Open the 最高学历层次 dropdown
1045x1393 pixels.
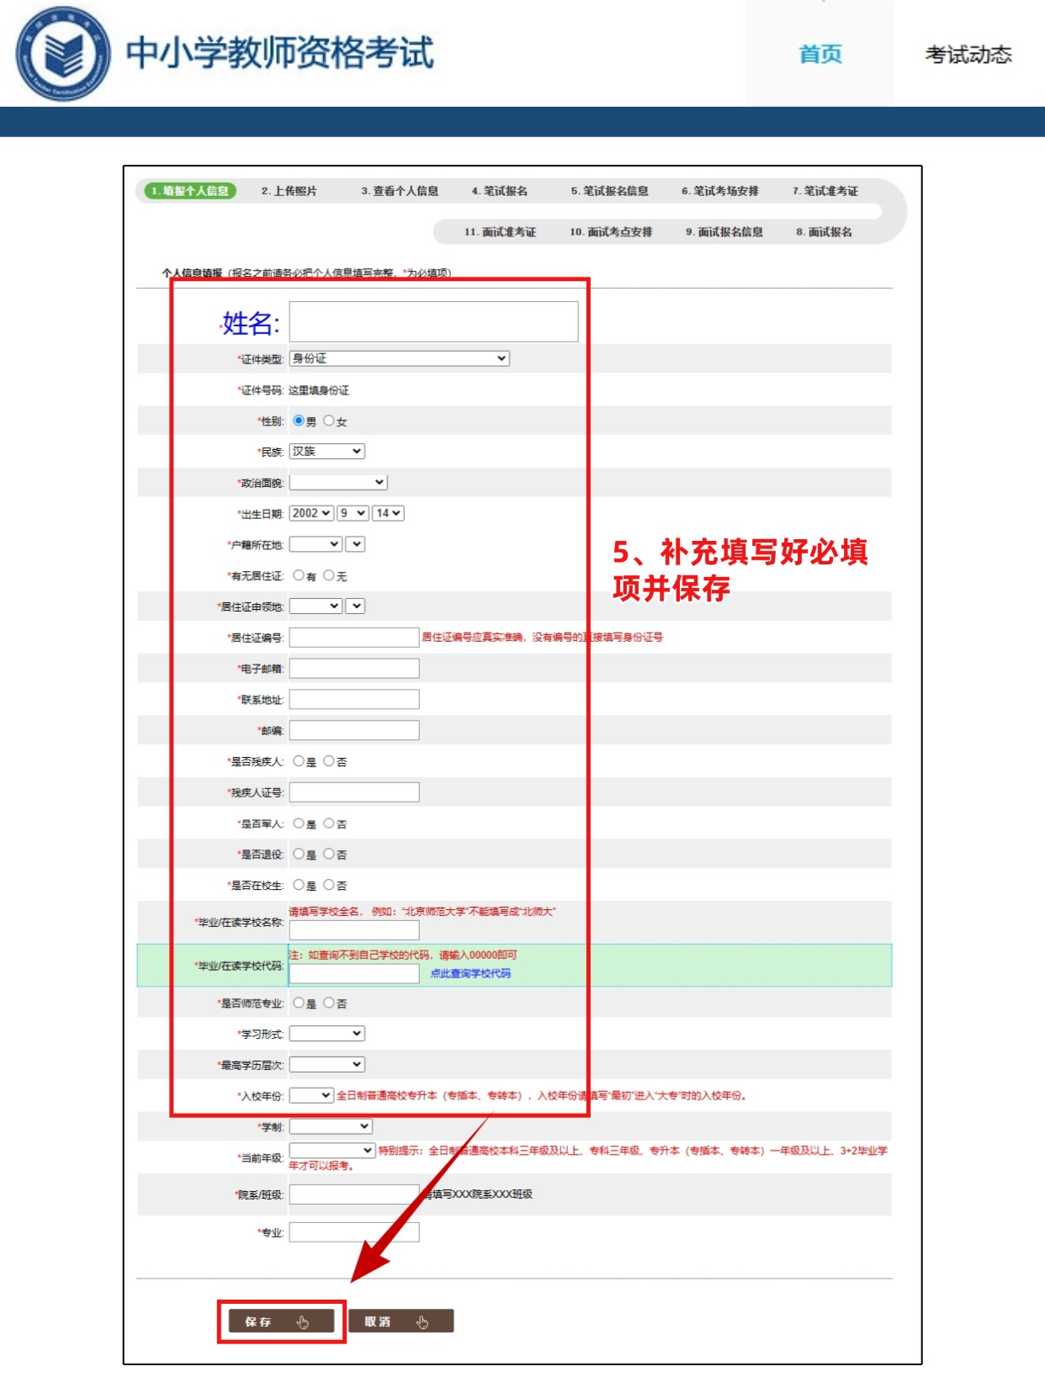click(327, 1065)
